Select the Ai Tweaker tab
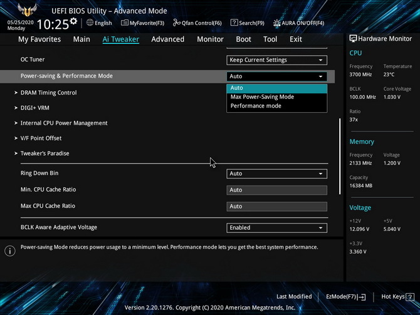The width and height of the screenshot is (420, 315). (120, 39)
